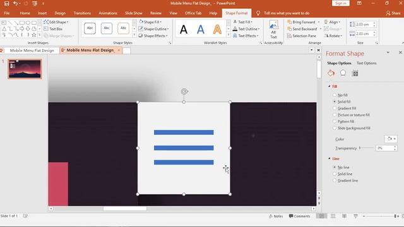Select Gradient line option

(345, 180)
